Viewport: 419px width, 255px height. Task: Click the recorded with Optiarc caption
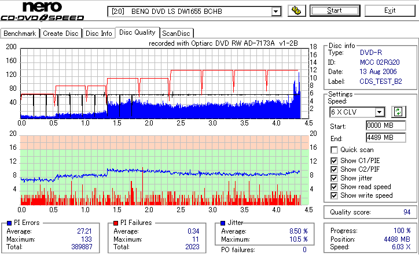tap(223, 43)
